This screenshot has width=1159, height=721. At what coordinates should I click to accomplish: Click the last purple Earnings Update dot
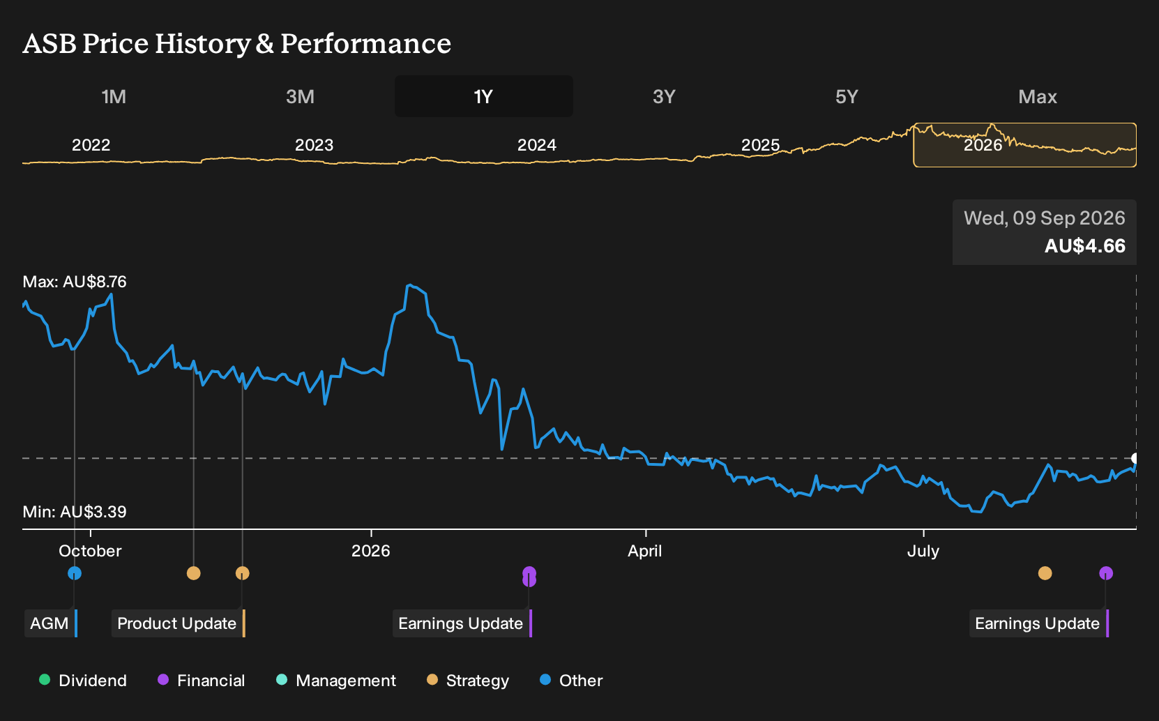[1106, 573]
